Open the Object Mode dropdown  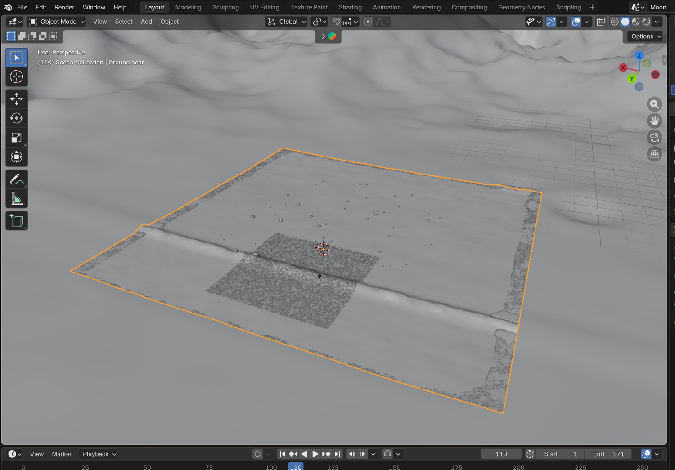click(x=56, y=22)
